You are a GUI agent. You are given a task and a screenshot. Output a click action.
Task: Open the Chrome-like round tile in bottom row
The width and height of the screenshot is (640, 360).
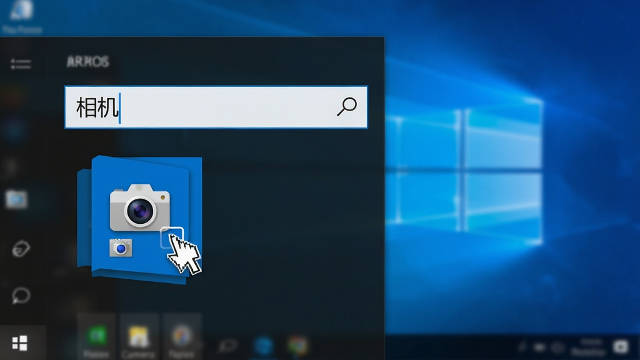[x=182, y=337]
